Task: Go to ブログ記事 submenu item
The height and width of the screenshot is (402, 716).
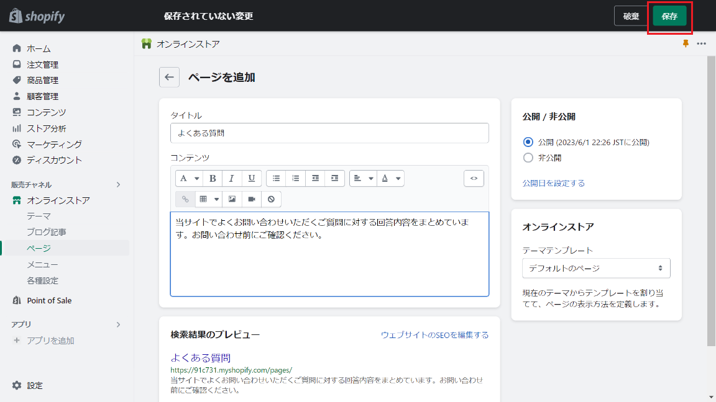Action: (47, 232)
